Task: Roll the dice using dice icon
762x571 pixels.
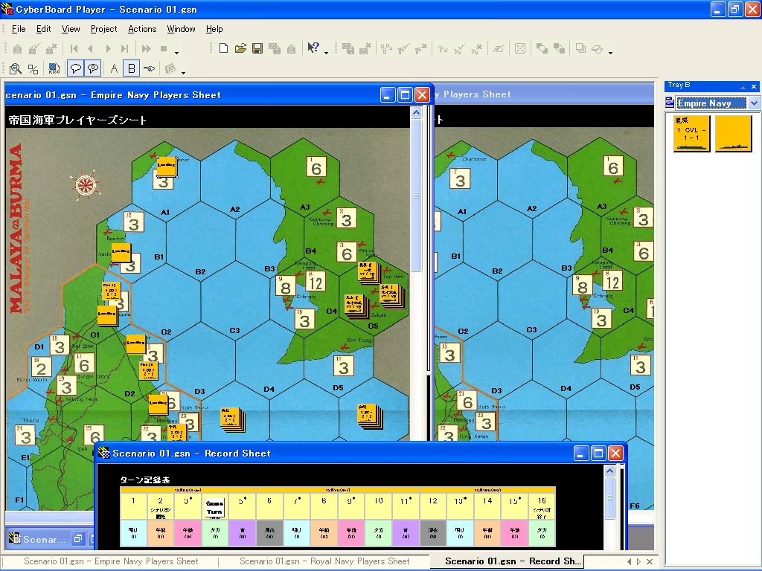Action: coord(520,48)
